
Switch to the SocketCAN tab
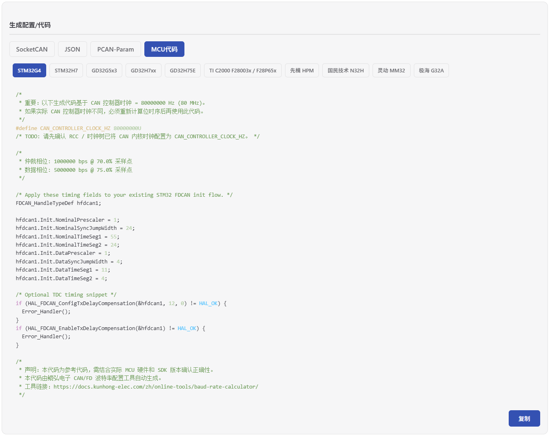tap(32, 49)
